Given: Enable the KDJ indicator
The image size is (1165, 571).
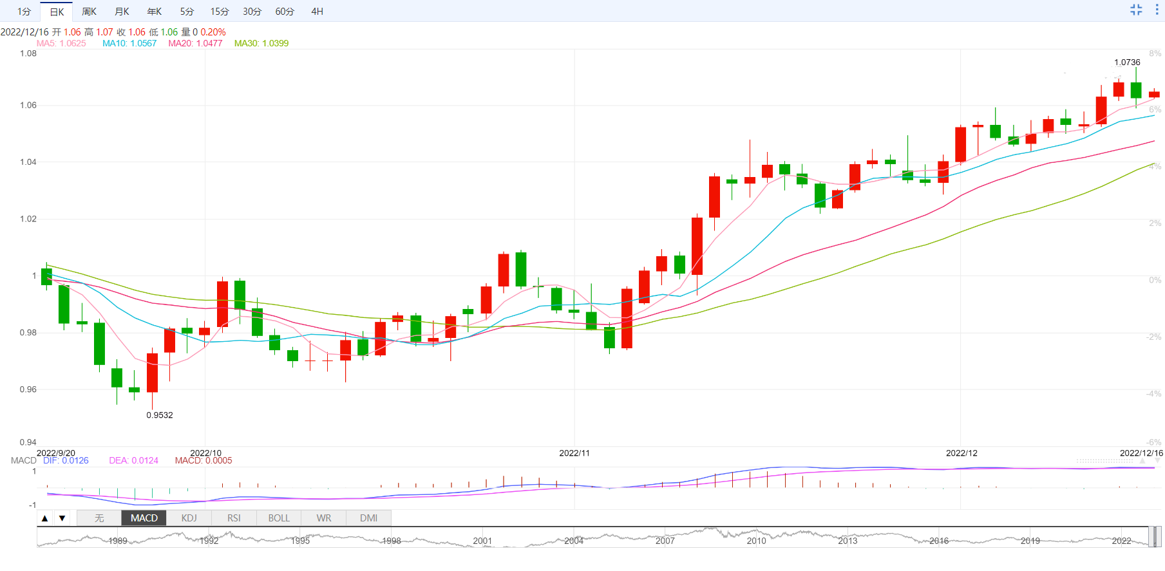Looking at the screenshot, I should pyautogui.click(x=189, y=518).
